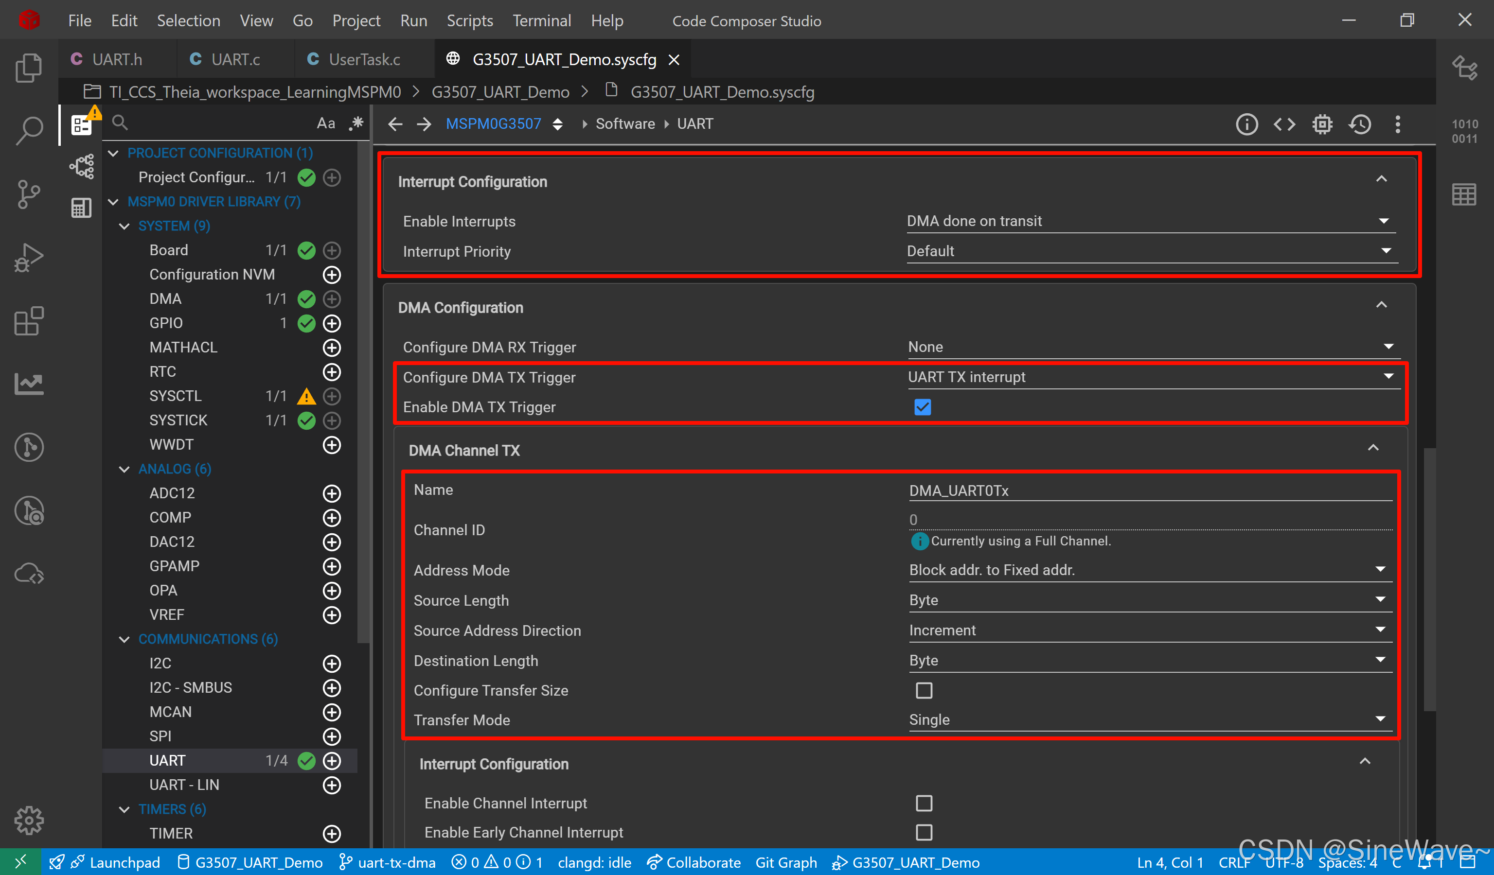The height and width of the screenshot is (875, 1494).
Task: Open the File menu
Action: click(79, 21)
